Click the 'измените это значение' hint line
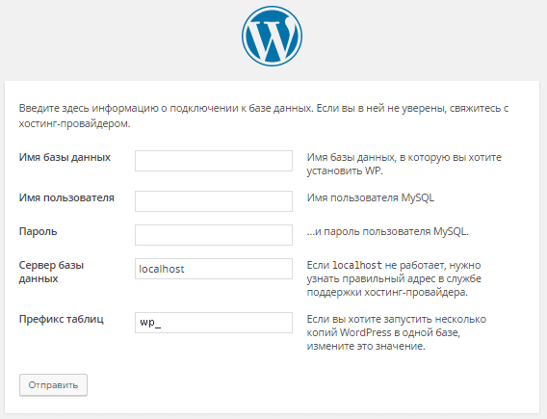547x419 pixels. pos(366,346)
